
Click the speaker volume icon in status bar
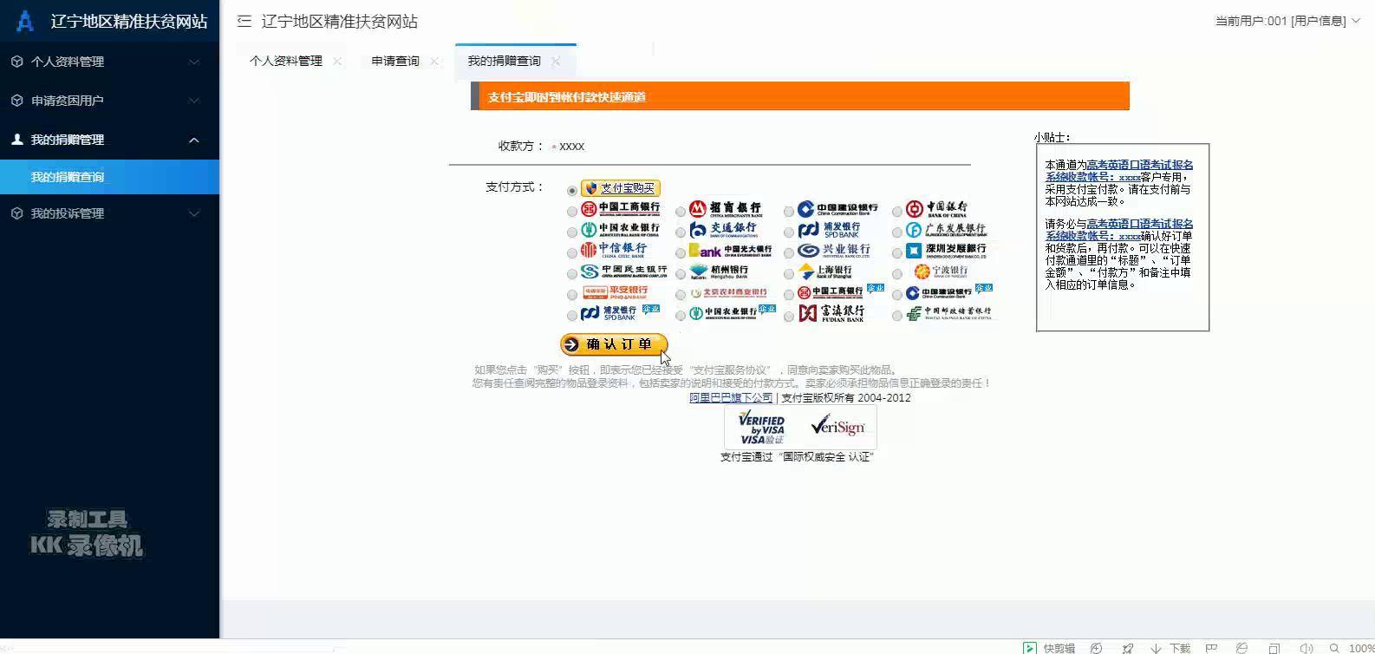coord(1307,648)
